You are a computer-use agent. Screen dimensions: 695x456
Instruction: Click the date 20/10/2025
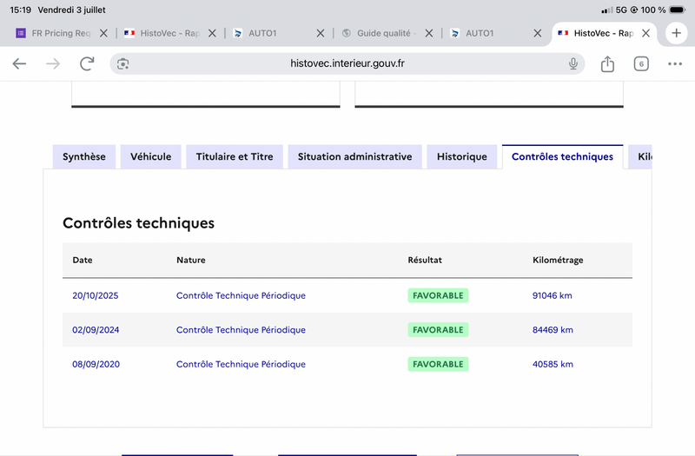tap(96, 295)
